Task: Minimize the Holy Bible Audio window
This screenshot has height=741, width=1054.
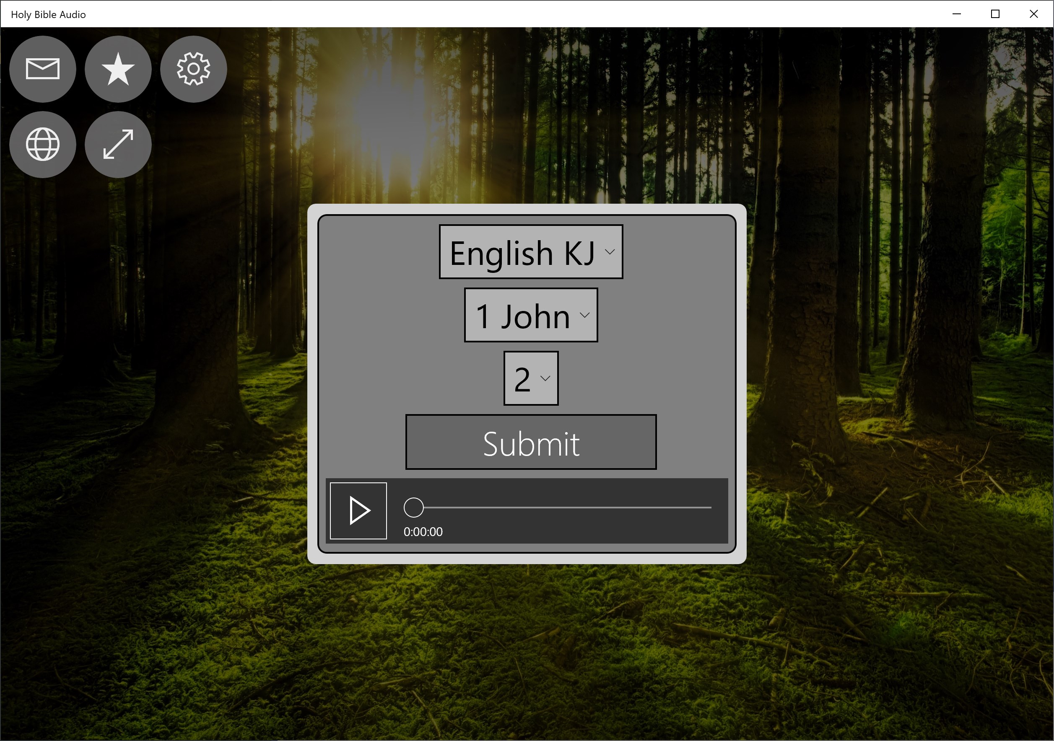Action: point(957,14)
